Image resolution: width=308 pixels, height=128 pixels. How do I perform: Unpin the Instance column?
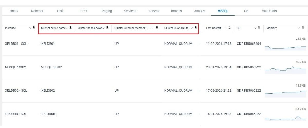click(x=34, y=28)
